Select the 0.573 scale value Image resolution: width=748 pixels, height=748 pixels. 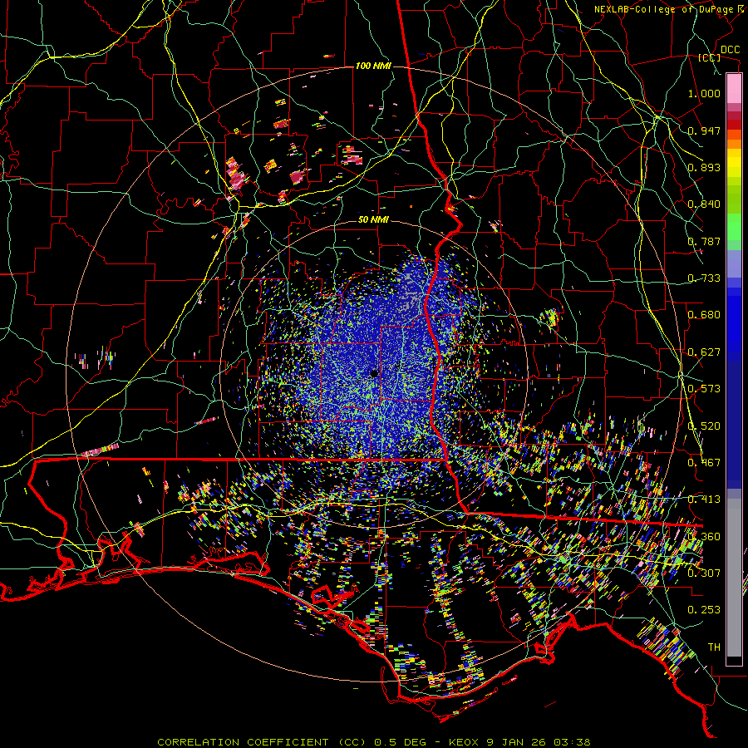[x=704, y=389]
